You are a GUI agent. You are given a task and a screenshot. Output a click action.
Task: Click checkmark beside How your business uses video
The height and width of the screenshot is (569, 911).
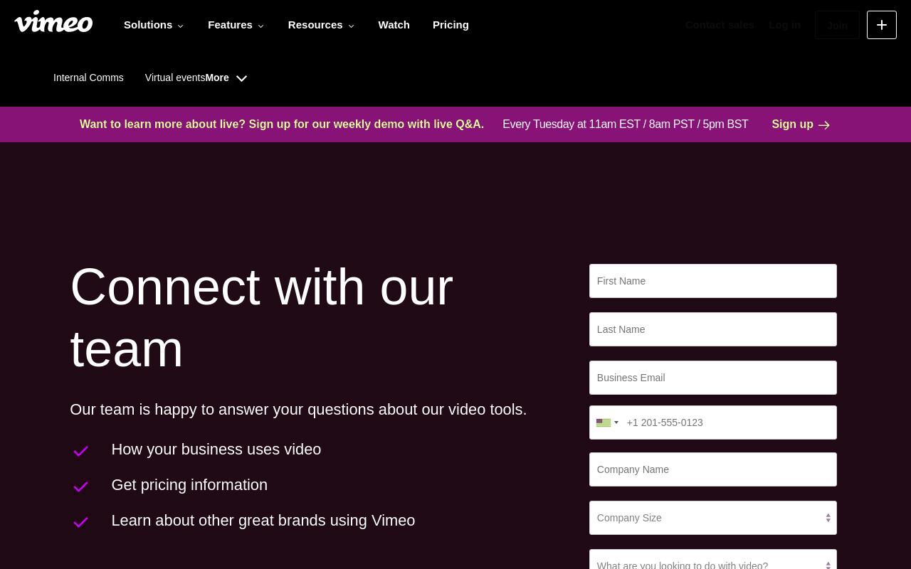(80, 451)
